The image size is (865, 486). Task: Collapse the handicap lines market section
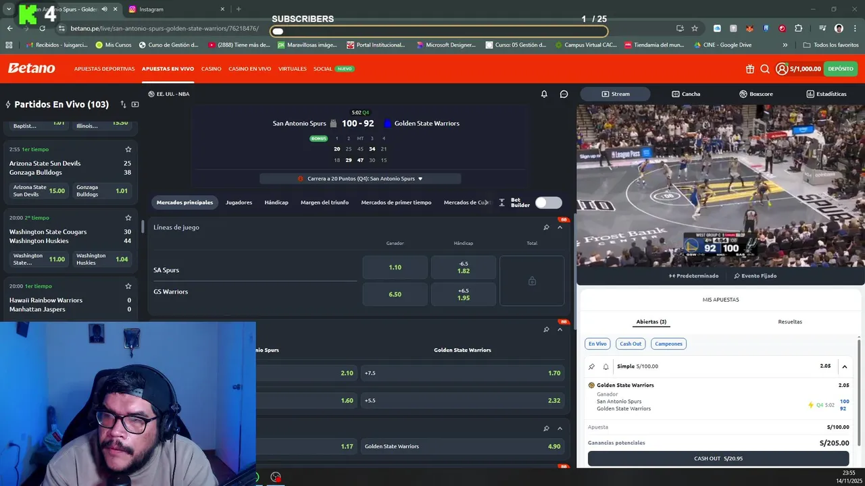(x=560, y=329)
